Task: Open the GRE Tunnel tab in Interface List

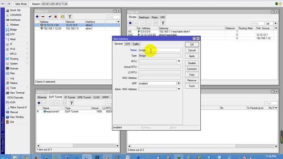Action: [84, 97]
